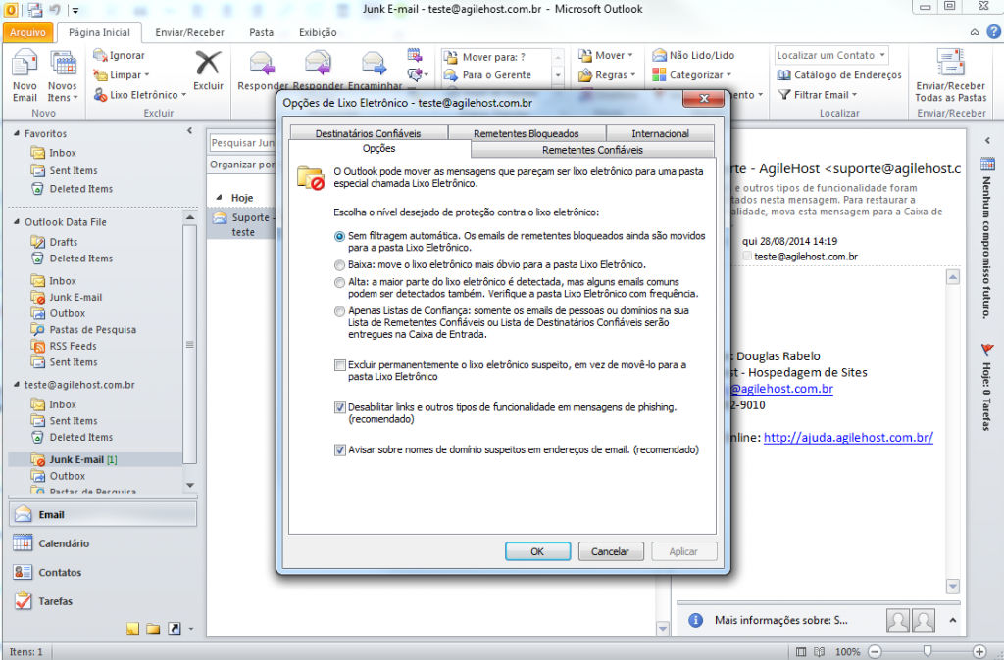The width and height of the screenshot is (1004, 660).
Task: Click the Localizar um Contato field
Action: (x=831, y=55)
